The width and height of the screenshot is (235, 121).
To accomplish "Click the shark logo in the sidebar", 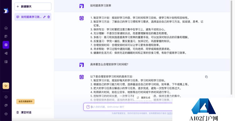I will (6, 11).
